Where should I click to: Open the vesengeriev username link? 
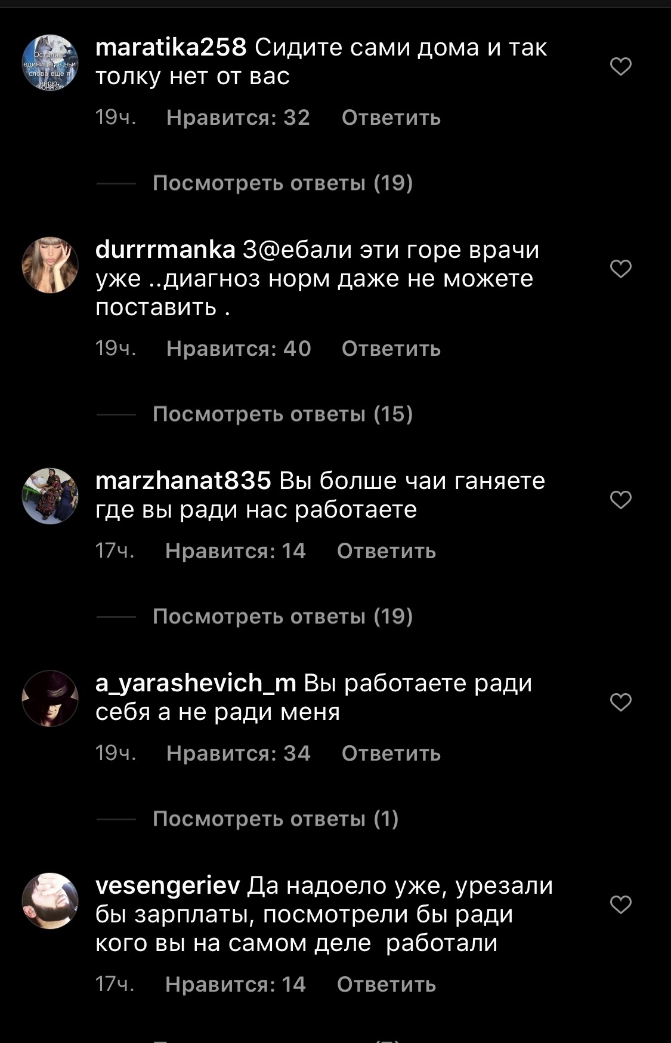click(x=168, y=885)
